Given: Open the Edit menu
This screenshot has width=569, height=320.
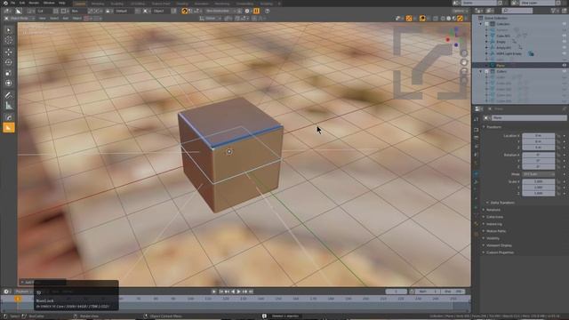Looking at the screenshot, I should pyautogui.click(x=22, y=3).
